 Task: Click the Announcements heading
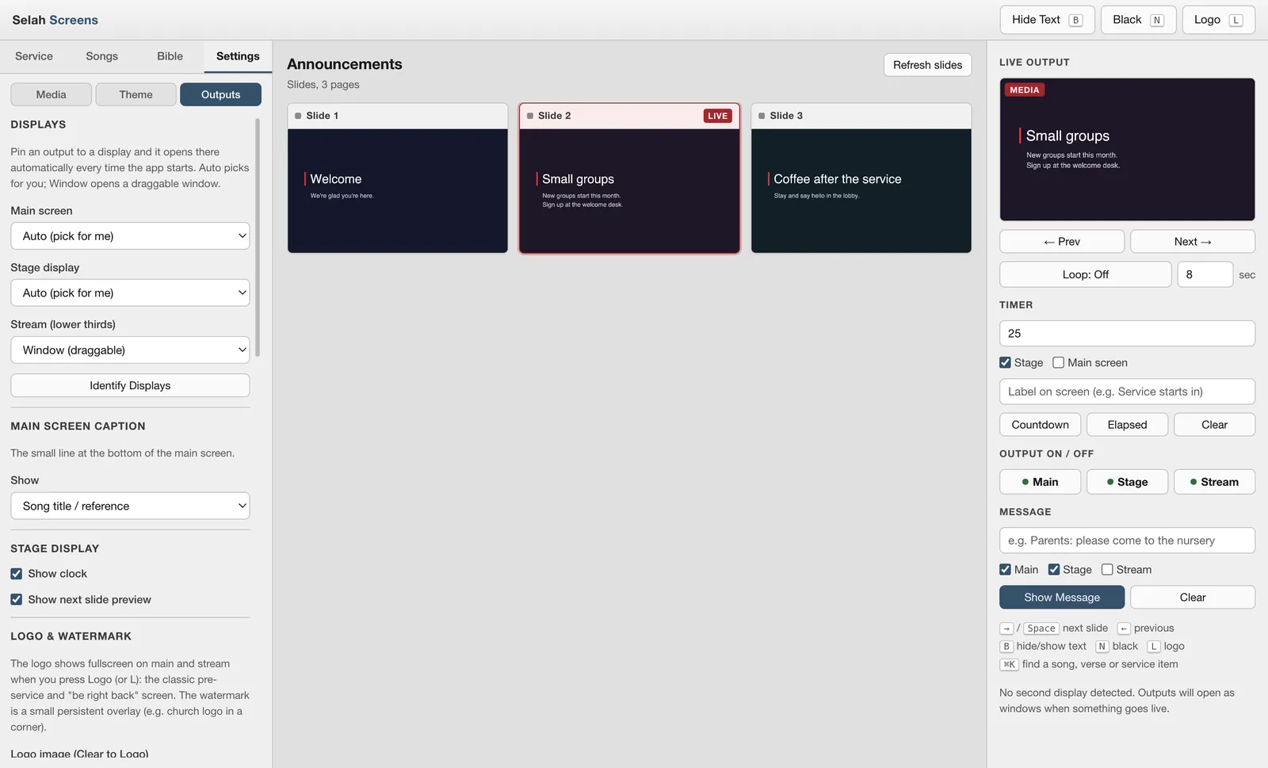pyautogui.click(x=345, y=64)
